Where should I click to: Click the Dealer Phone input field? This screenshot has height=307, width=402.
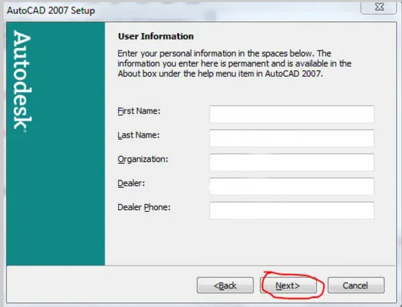292,210
